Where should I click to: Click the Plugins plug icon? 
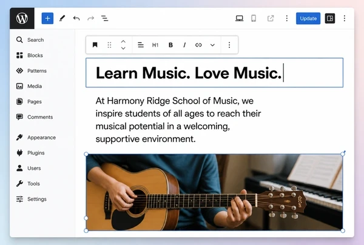(x=20, y=153)
